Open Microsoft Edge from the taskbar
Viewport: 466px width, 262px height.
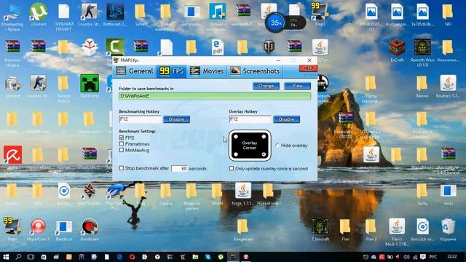(119, 257)
